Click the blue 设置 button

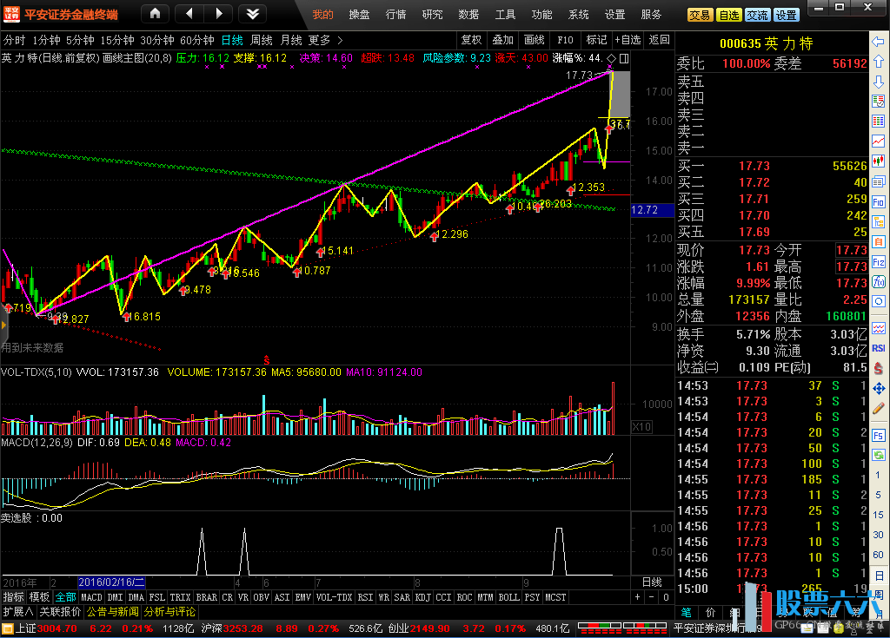[786, 16]
